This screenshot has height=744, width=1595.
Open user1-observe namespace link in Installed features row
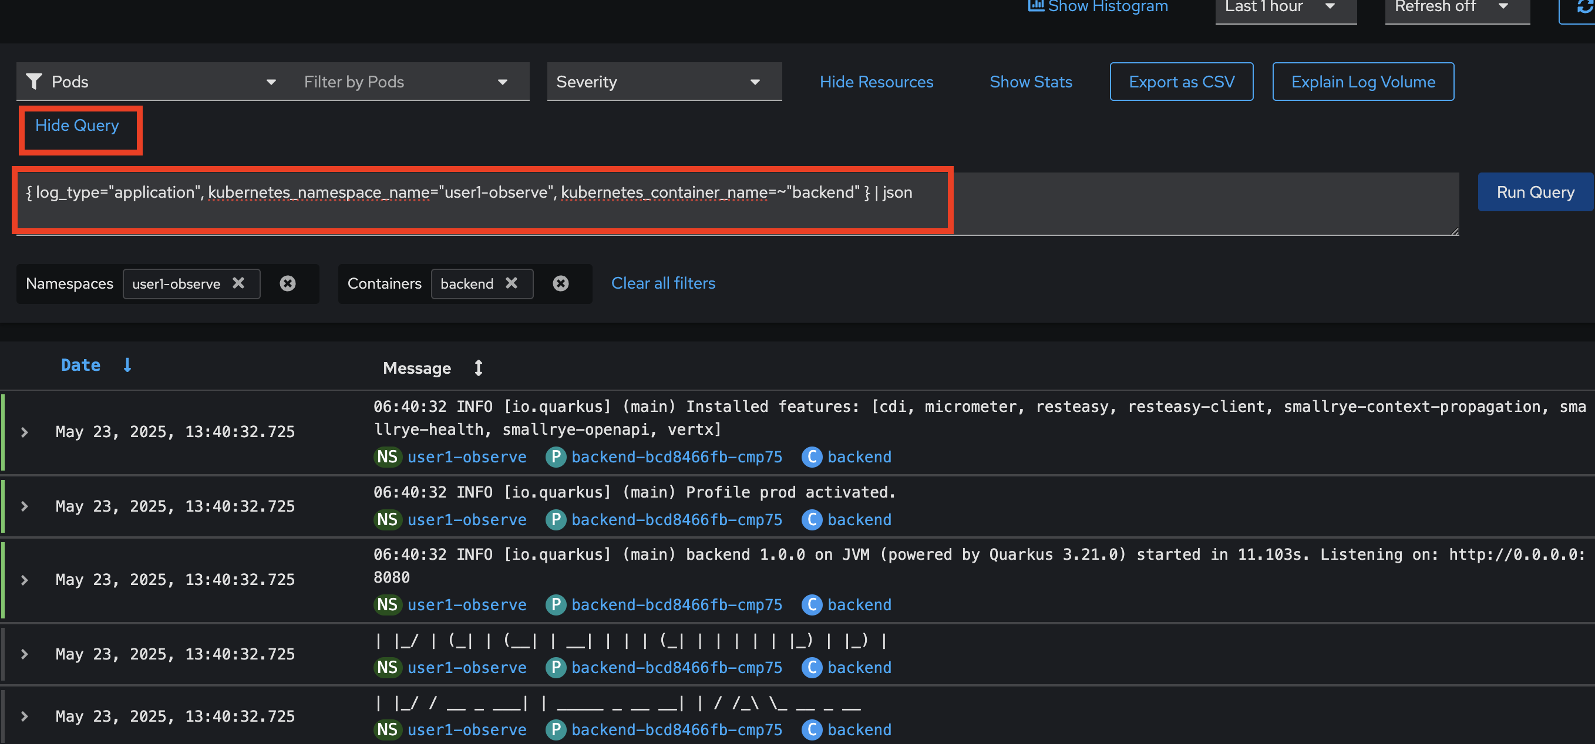pyautogui.click(x=467, y=457)
